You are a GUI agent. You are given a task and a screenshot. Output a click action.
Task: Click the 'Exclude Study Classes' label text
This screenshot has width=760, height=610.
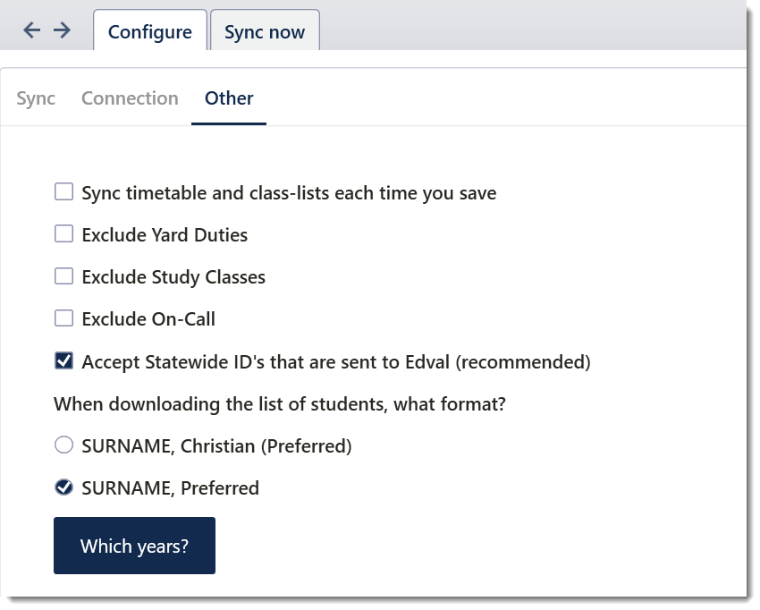pos(173,277)
